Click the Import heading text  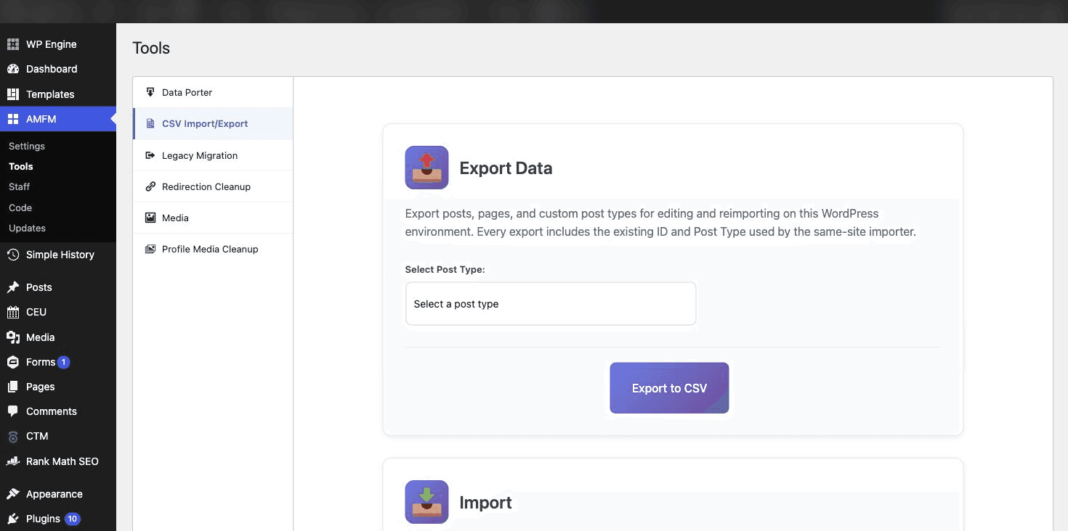[x=485, y=503]
